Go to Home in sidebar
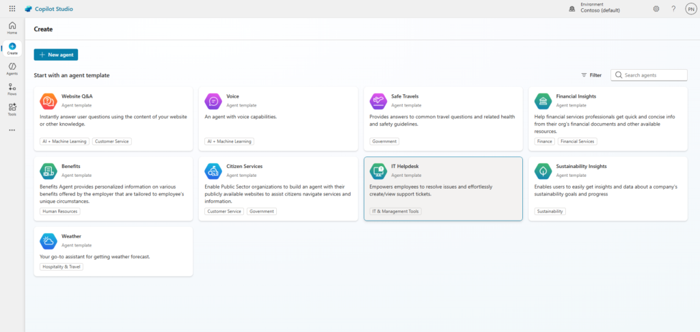Viewport: 700px width, 332px height. [12, 27]
